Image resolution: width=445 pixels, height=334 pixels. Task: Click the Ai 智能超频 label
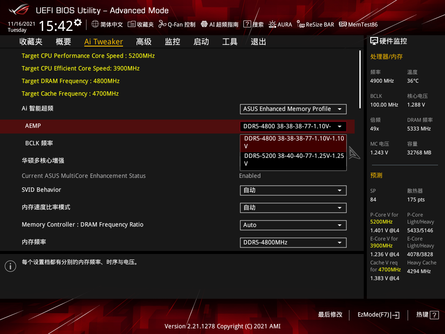pos(37,108)
